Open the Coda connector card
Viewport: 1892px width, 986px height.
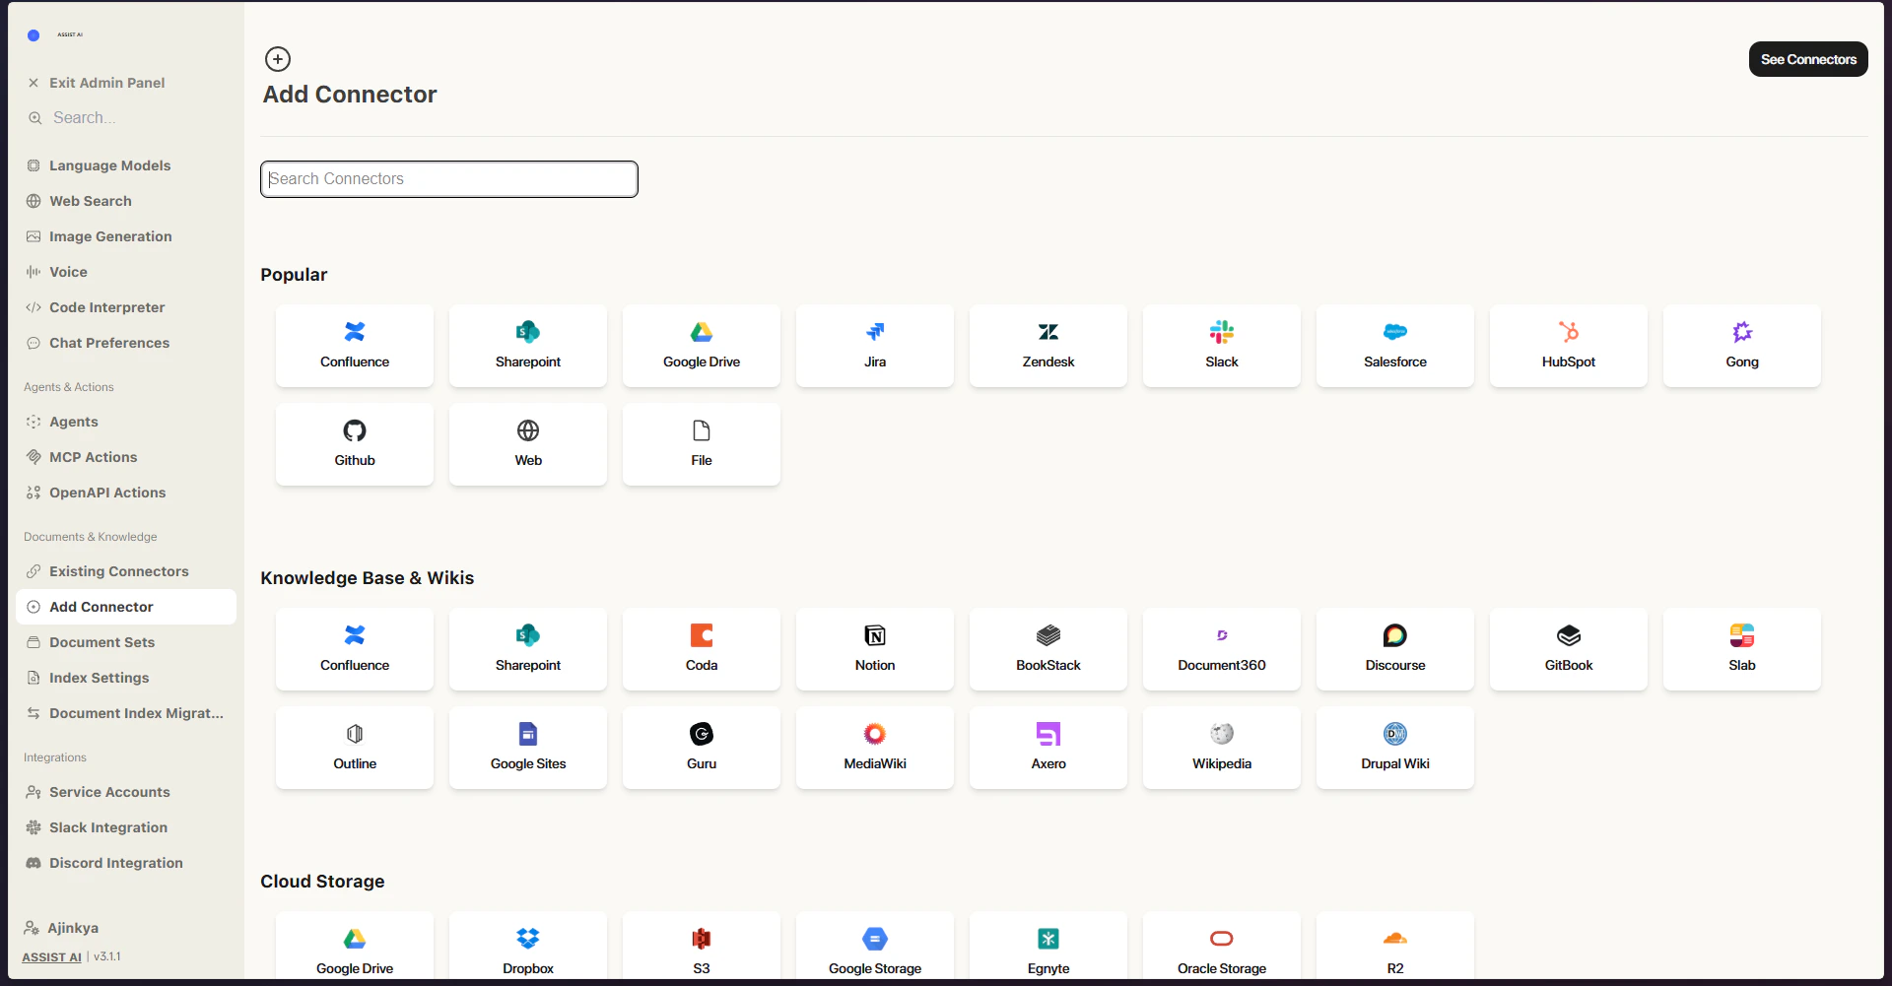[x=702, y=649]
